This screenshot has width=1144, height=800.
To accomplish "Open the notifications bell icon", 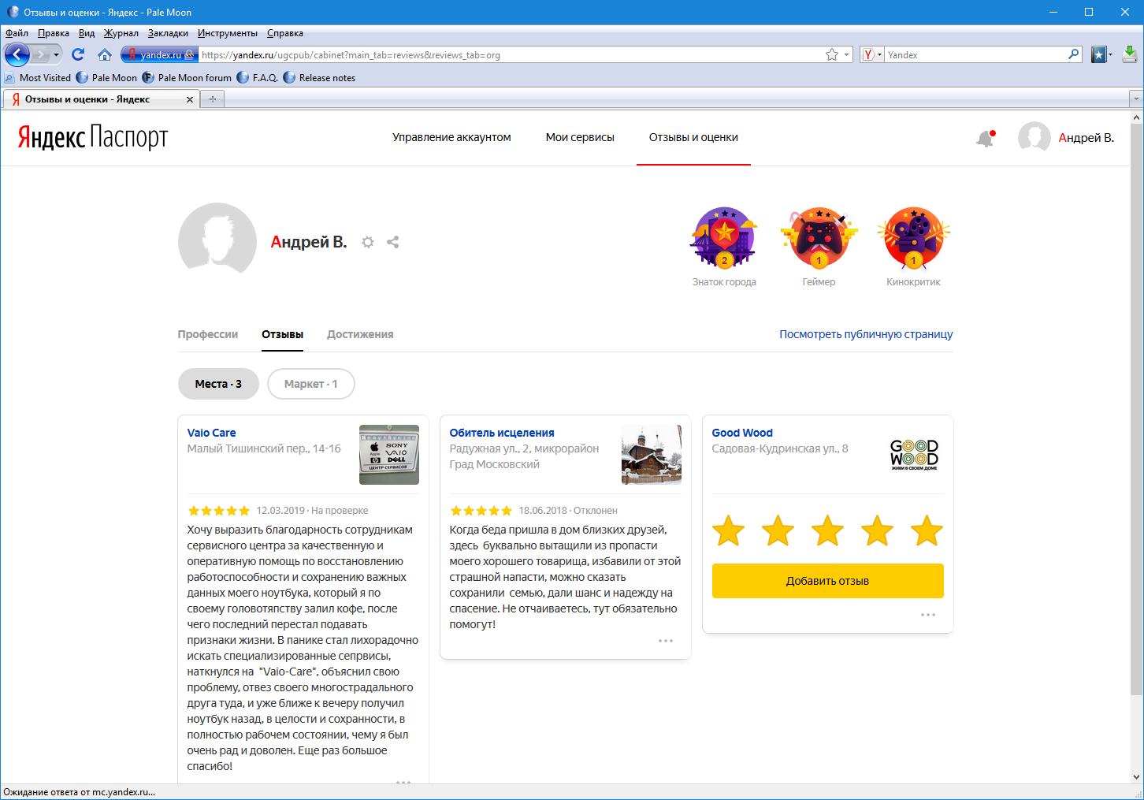I will (985, 138).
